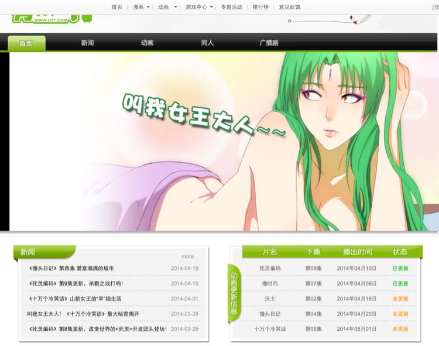This screenshot has height=346, width=439.
Task: Click date 2014-04-01 in news list
Action: [x=184, y=299]
